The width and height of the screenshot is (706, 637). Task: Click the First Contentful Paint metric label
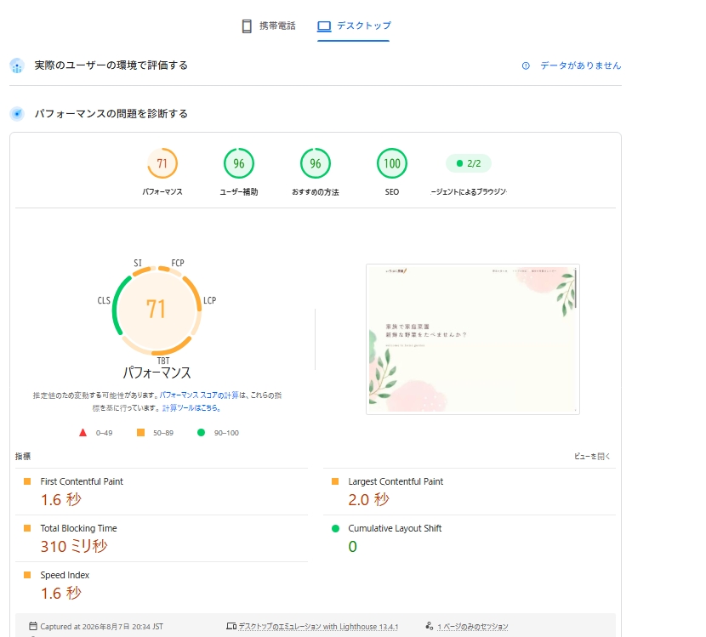click(x=82, y=481)
